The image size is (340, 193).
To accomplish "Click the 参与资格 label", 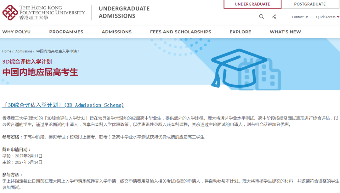I will click(12, 137).
